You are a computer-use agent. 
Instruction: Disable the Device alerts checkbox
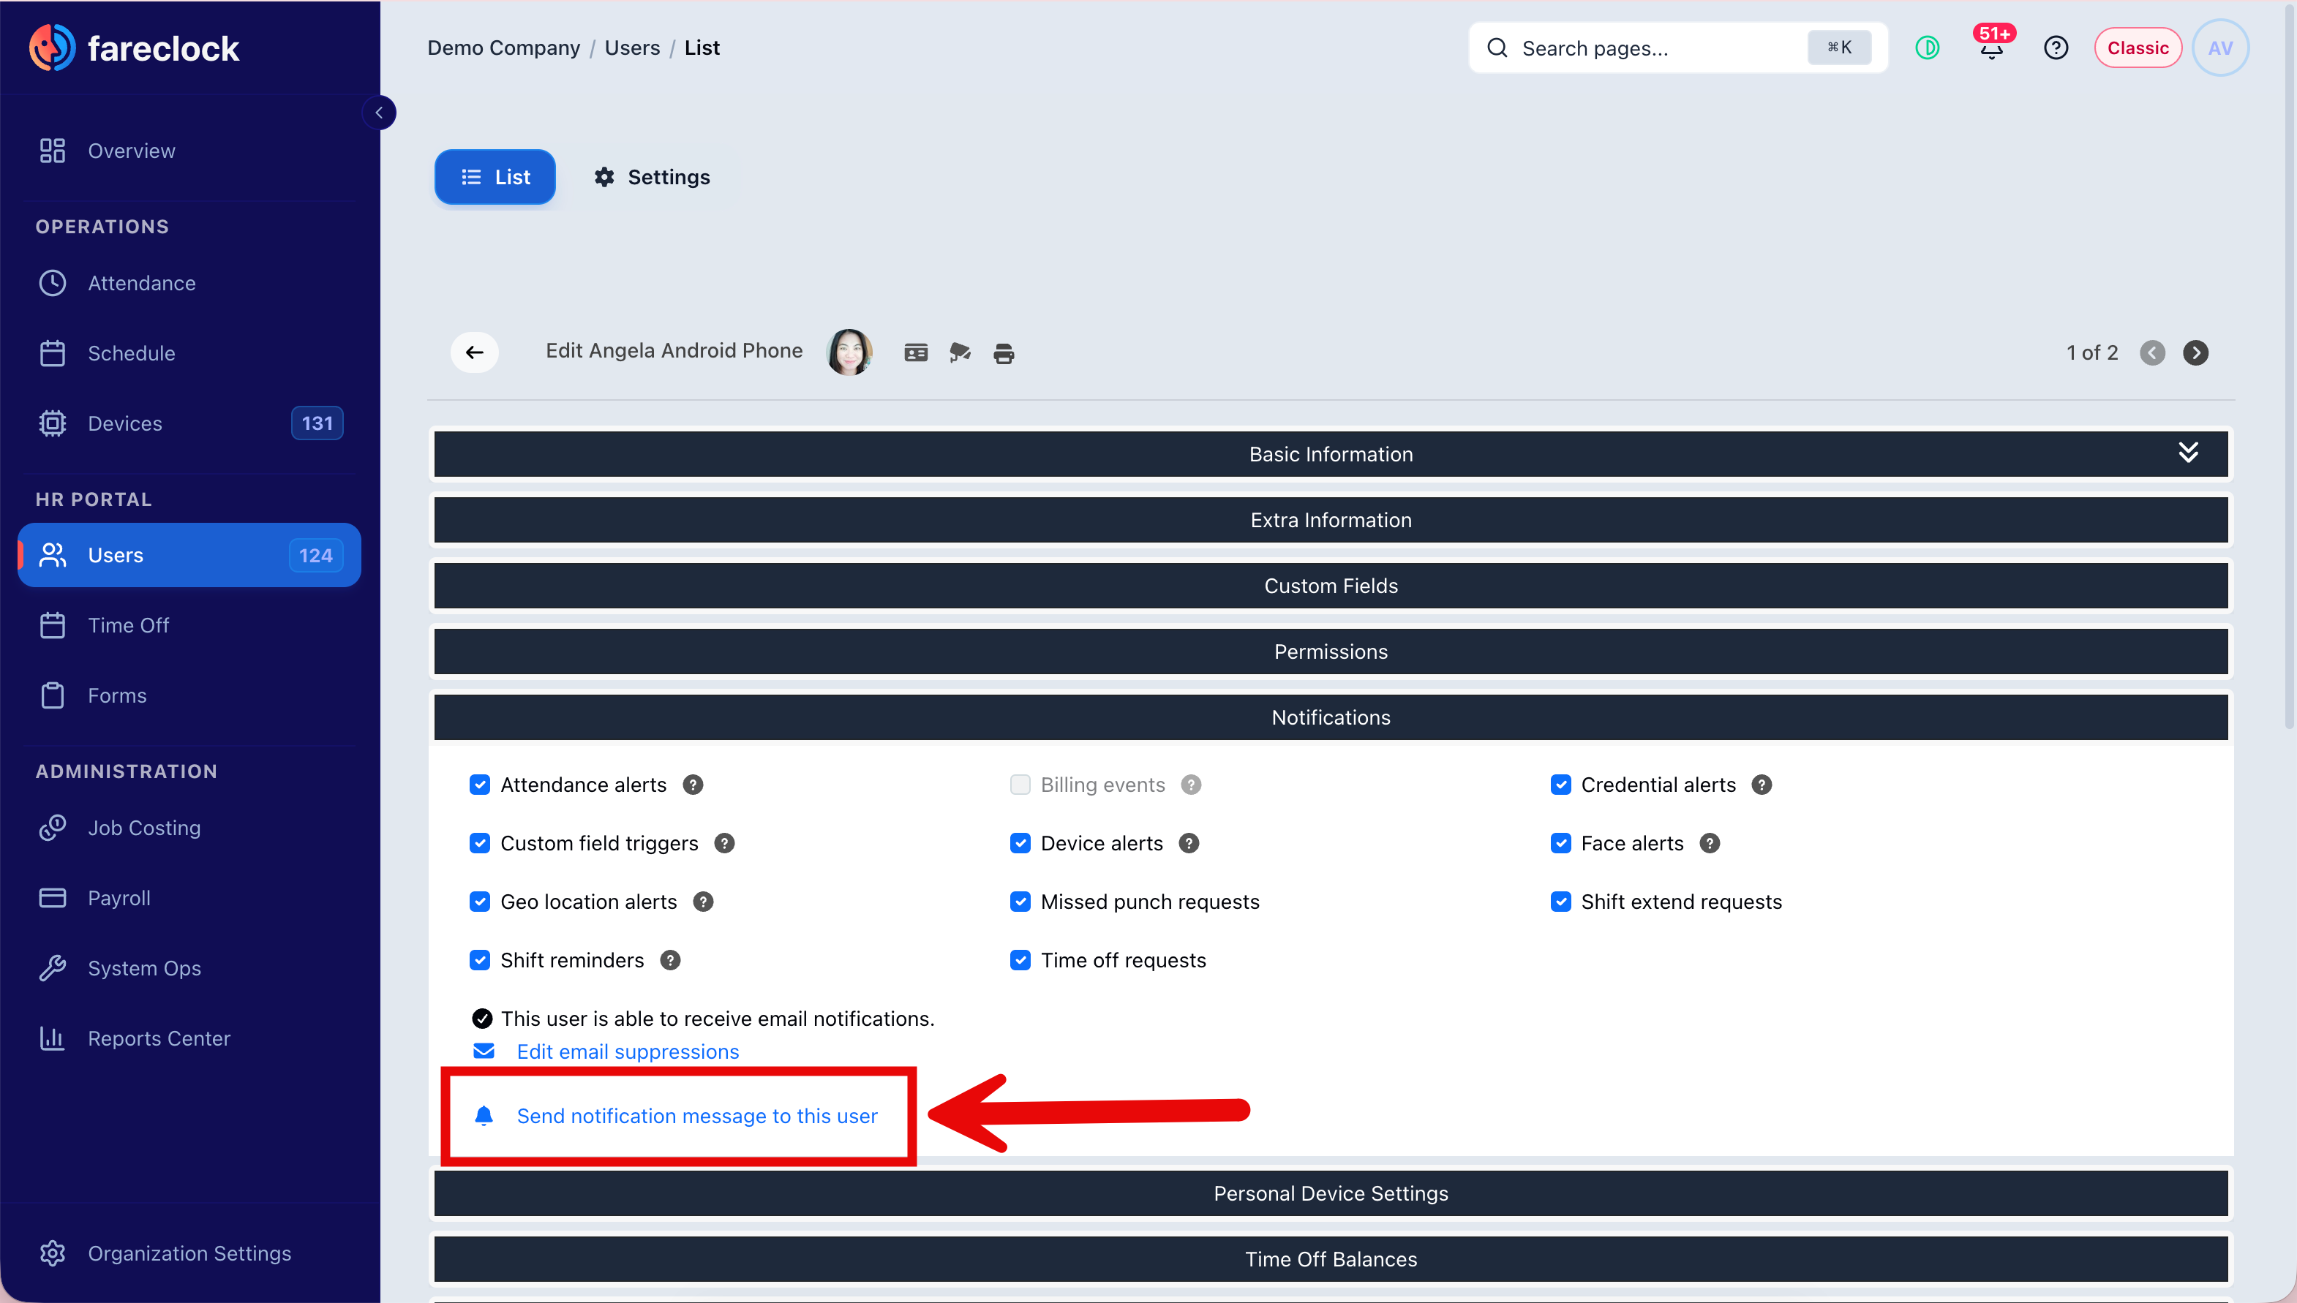tap(1020, 843)
